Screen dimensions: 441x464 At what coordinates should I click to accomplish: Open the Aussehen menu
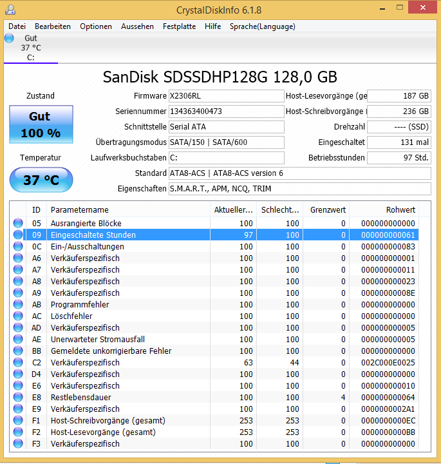coord(137,26)
